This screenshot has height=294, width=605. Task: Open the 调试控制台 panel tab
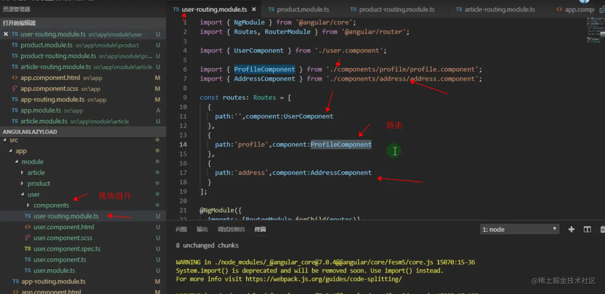click(x=231, y=229)
